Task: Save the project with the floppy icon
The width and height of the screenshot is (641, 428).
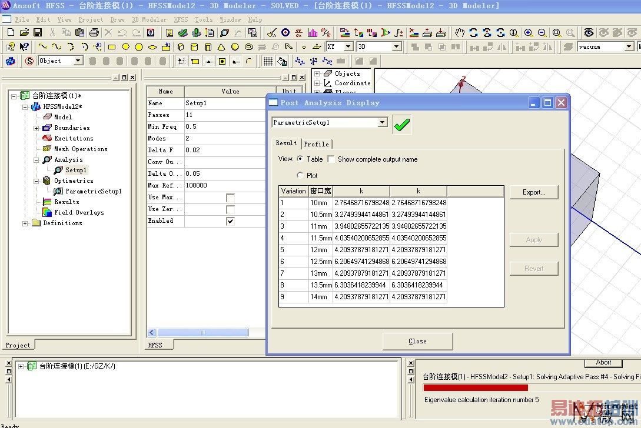Action: point(38,32)
